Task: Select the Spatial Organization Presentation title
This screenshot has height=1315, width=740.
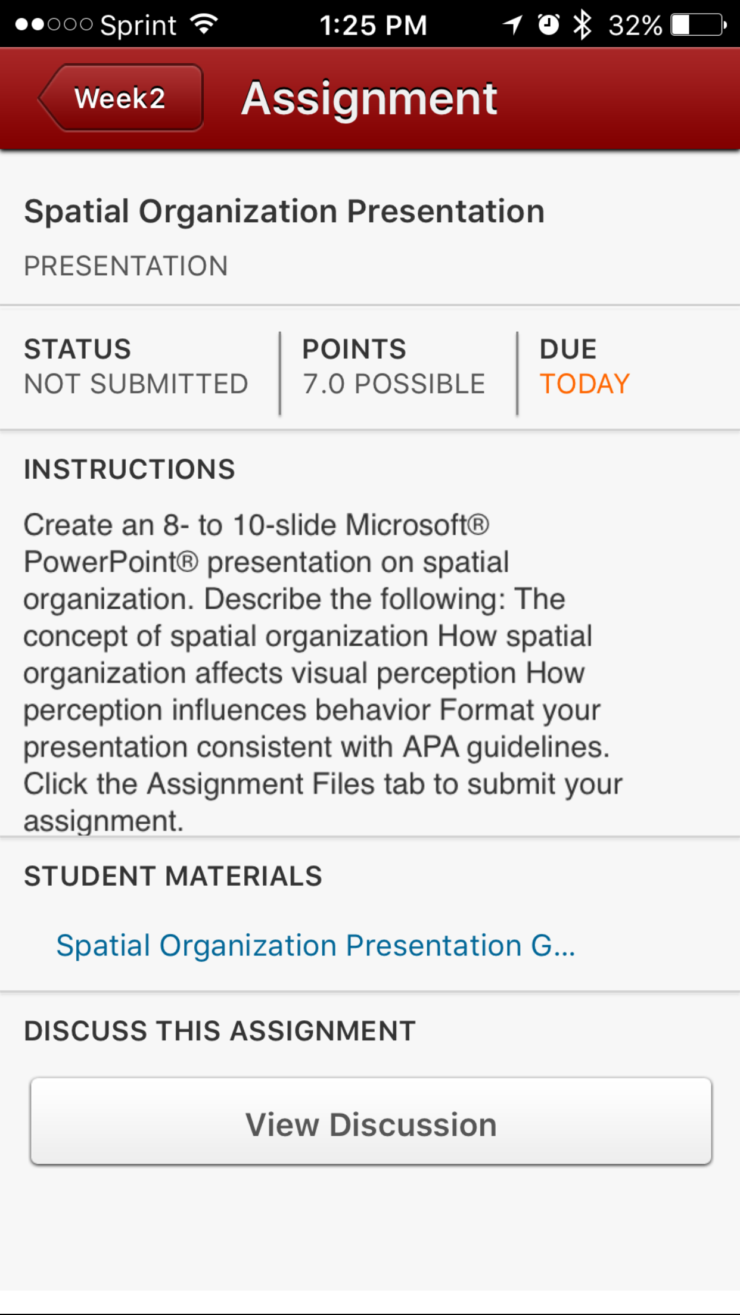Action: point(284,211)
